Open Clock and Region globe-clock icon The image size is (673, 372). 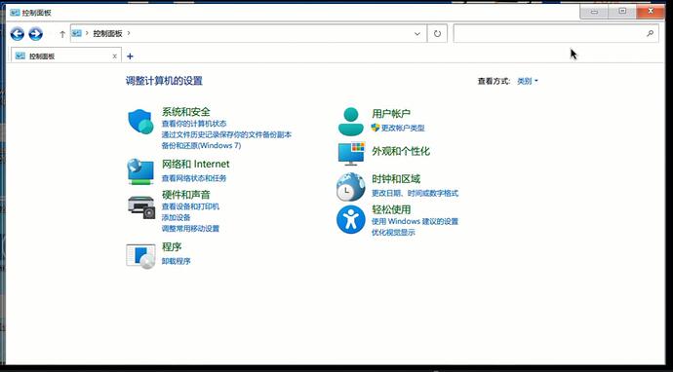(x=351, y=187)
